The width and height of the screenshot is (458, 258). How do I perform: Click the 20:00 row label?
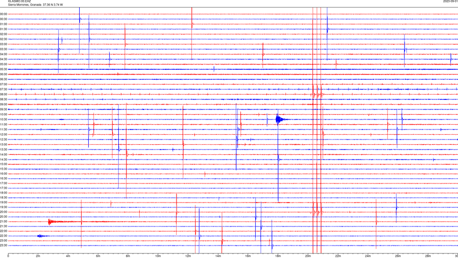pyautogui.click(x=4, y=212)
